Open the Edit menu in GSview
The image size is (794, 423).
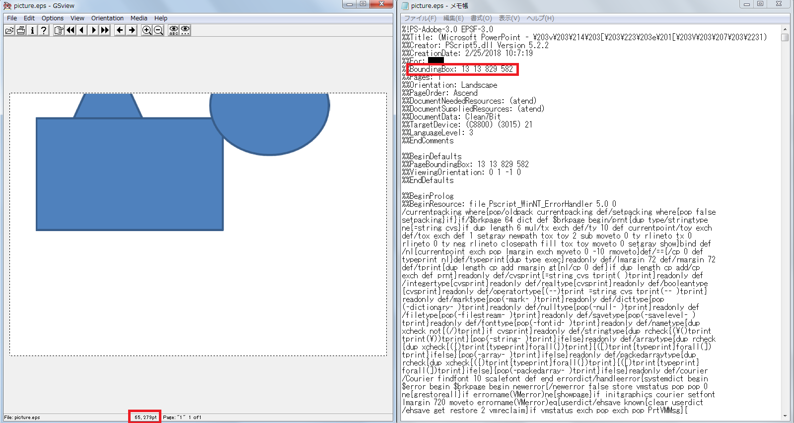point(29,18)
